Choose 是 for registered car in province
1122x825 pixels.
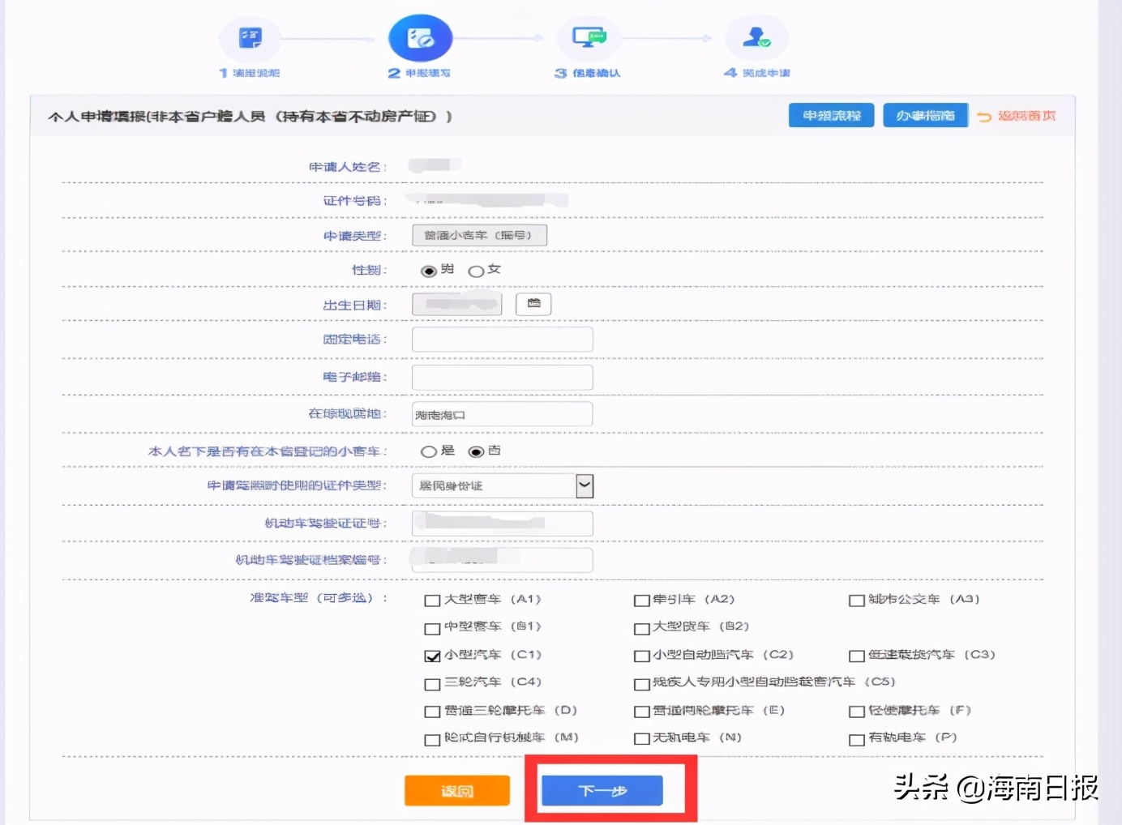(429, 452)
